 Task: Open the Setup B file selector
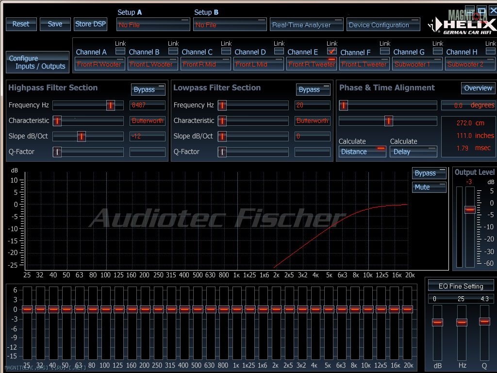[x=230, y=25]
